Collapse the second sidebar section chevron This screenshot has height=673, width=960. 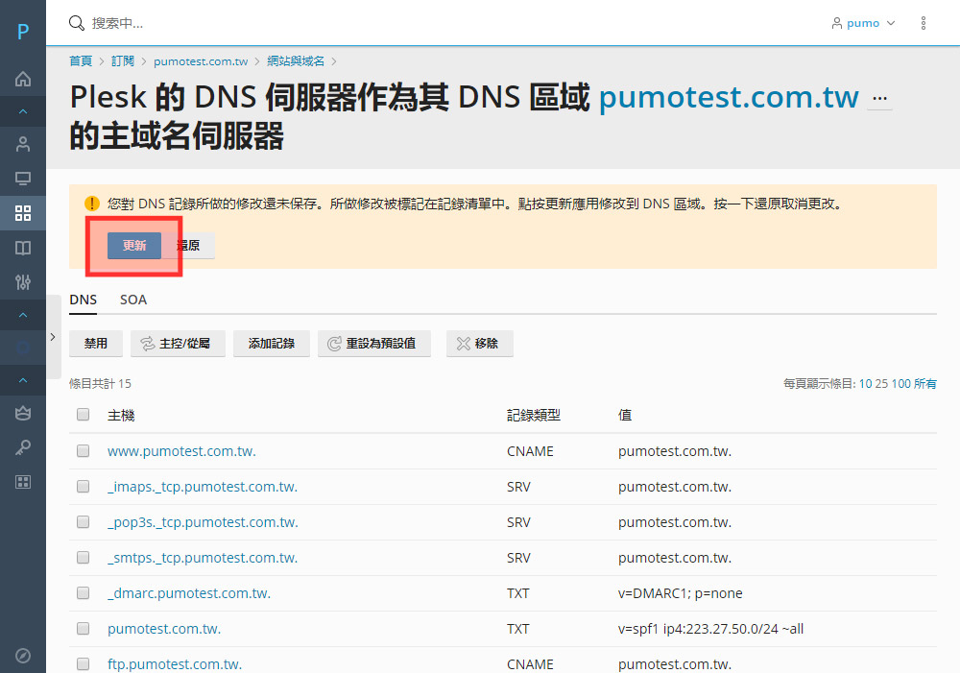(x=23, y=315)
